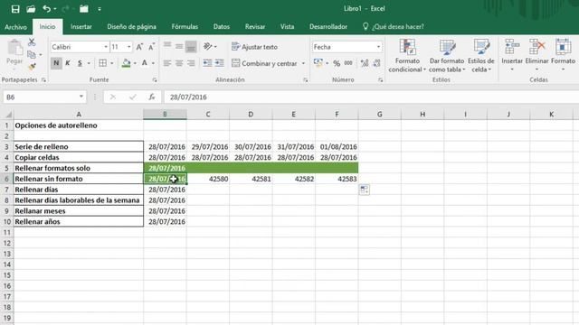Click Ajustar texto button
The image size is (579, 325).
[x=254, y=47]
